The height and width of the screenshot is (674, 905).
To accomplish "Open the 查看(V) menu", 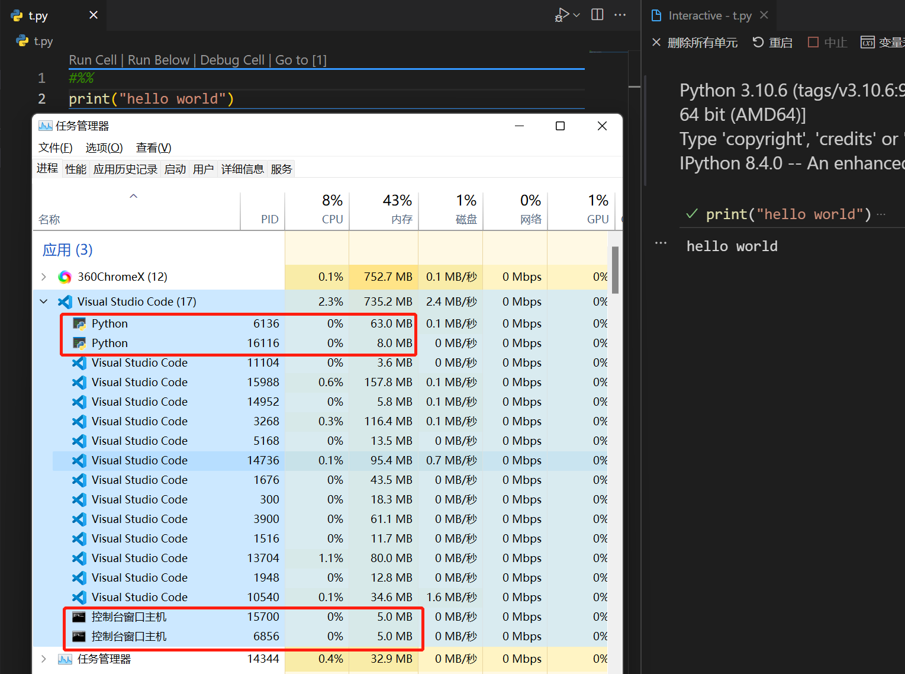I will (153, 147).
